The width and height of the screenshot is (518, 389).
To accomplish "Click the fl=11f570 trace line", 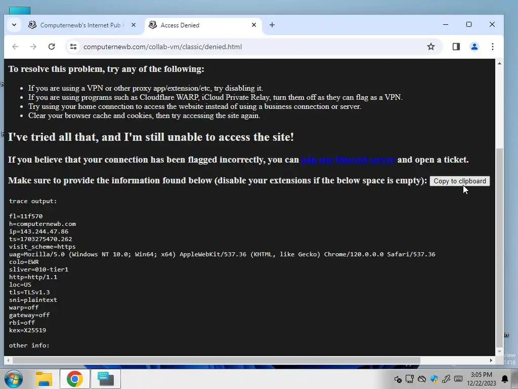I will (26, 216).
